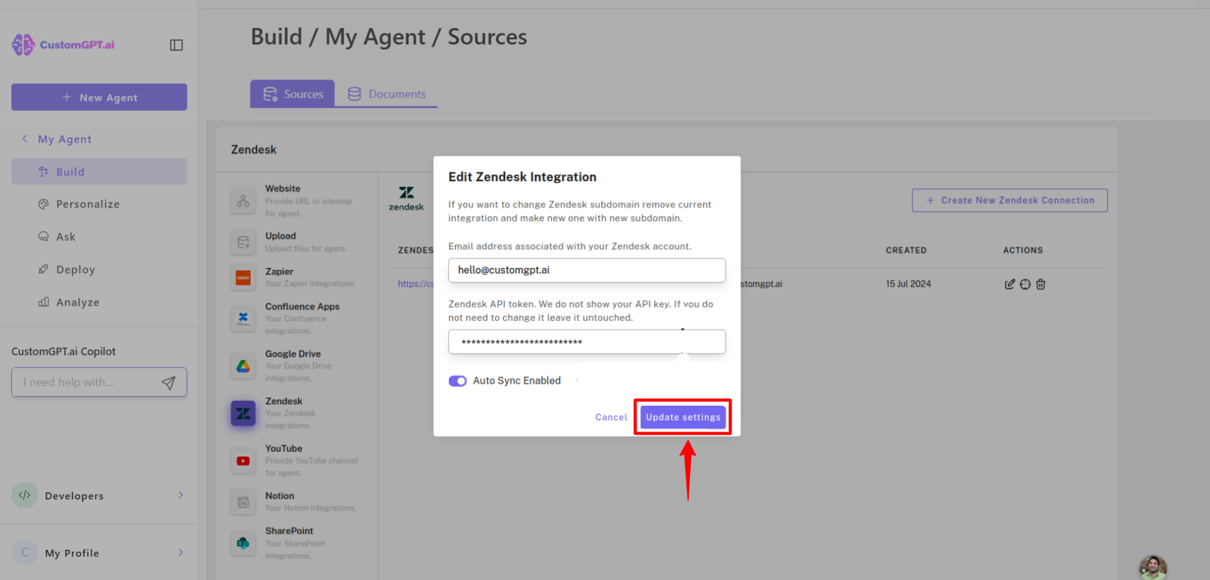The height and width of the screenshot is (580, 1210).
Task: Click the ACTIONS column header
Action: click(x=1023, y=250)
